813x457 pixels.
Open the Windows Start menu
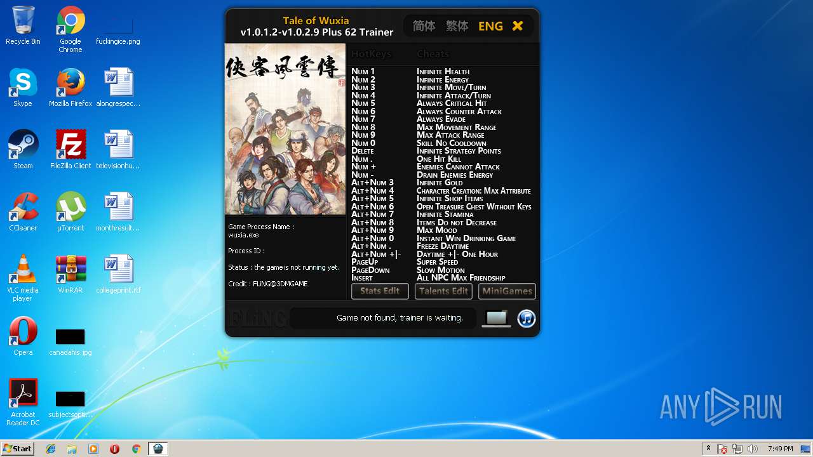pos(18,449)
